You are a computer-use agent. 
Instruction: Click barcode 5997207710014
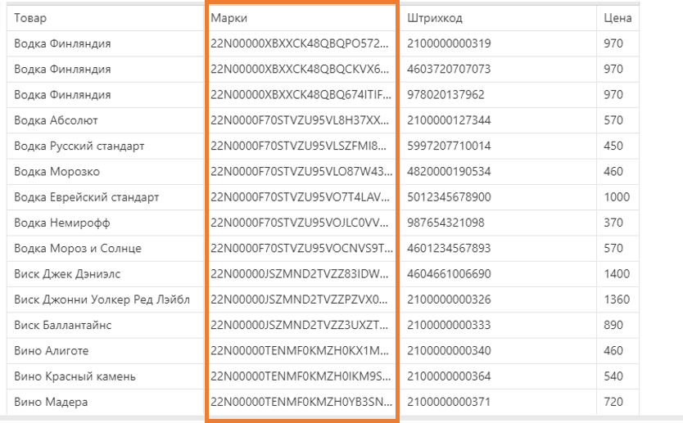[449, 146]
